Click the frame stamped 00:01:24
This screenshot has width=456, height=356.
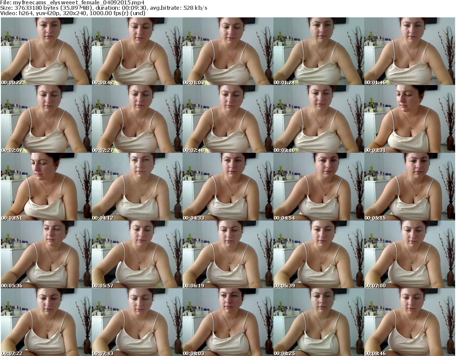coord(318,51)
